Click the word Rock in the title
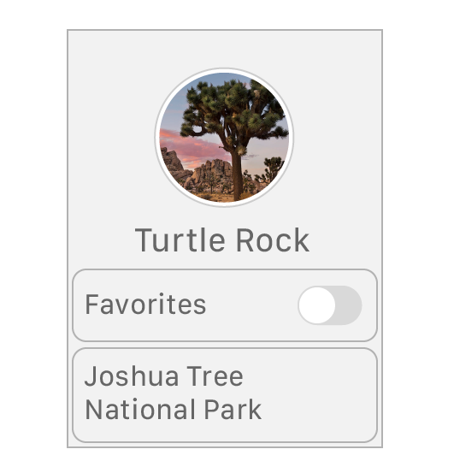Viewport: 454px width, 467px height. (273, 240)
